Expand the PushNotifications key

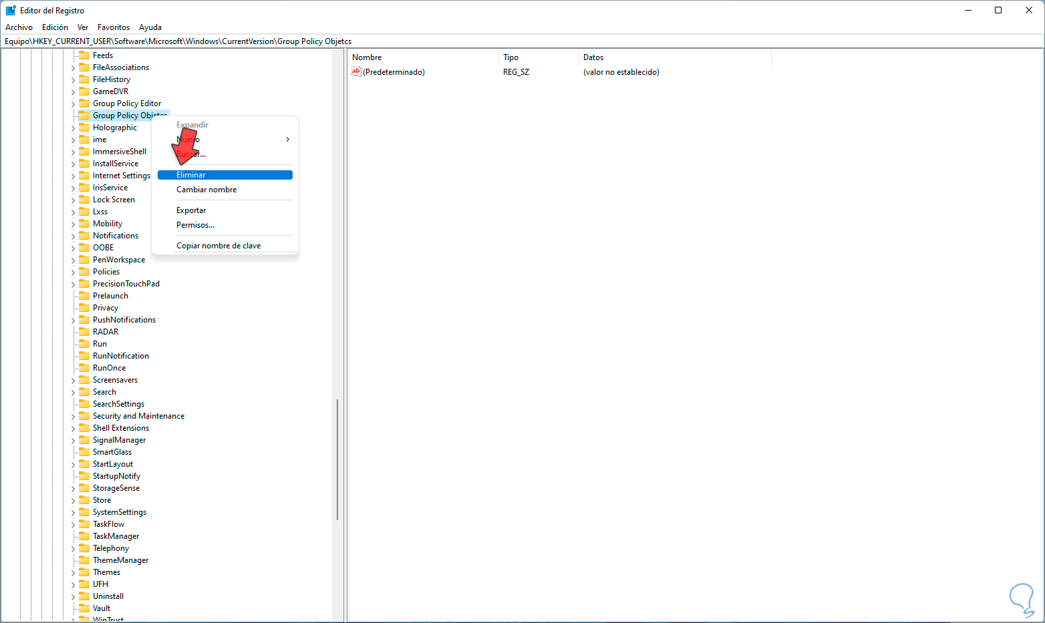pos(73,321)
